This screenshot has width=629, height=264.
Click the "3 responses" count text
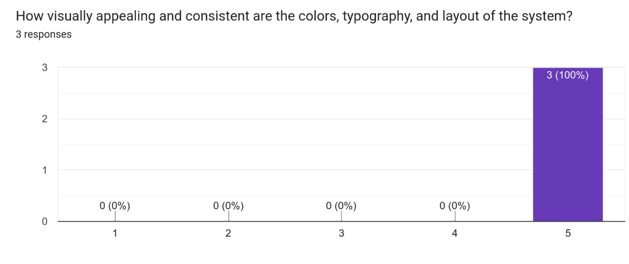click(44, 34)
